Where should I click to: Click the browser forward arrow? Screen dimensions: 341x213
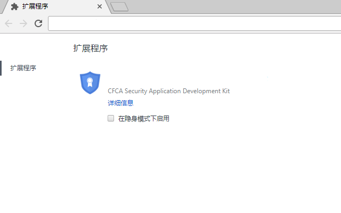23,23
